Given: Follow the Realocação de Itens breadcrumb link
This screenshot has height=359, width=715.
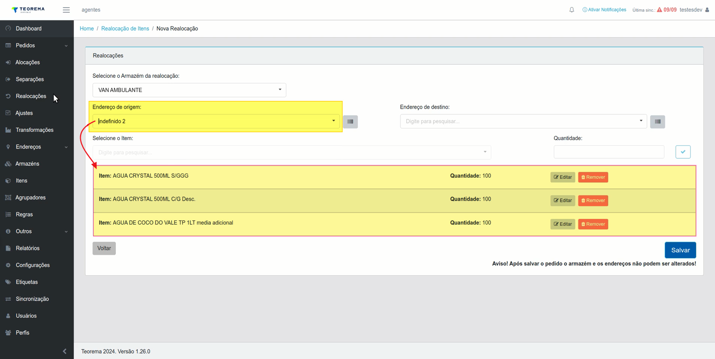Looking at the screenshot, I should (x=125, y=29).
